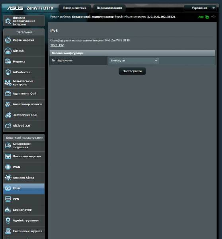Viewport: 222px width, 239px height.
Task: Click the Бездротове з'єднання wireless icon
Action: (x=8, y=145)
